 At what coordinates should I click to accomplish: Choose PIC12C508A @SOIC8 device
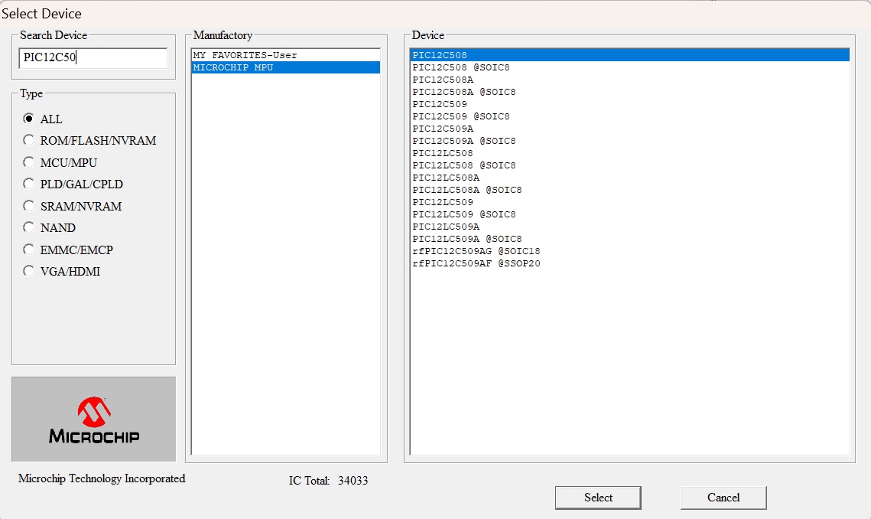(x=463, y=92)
